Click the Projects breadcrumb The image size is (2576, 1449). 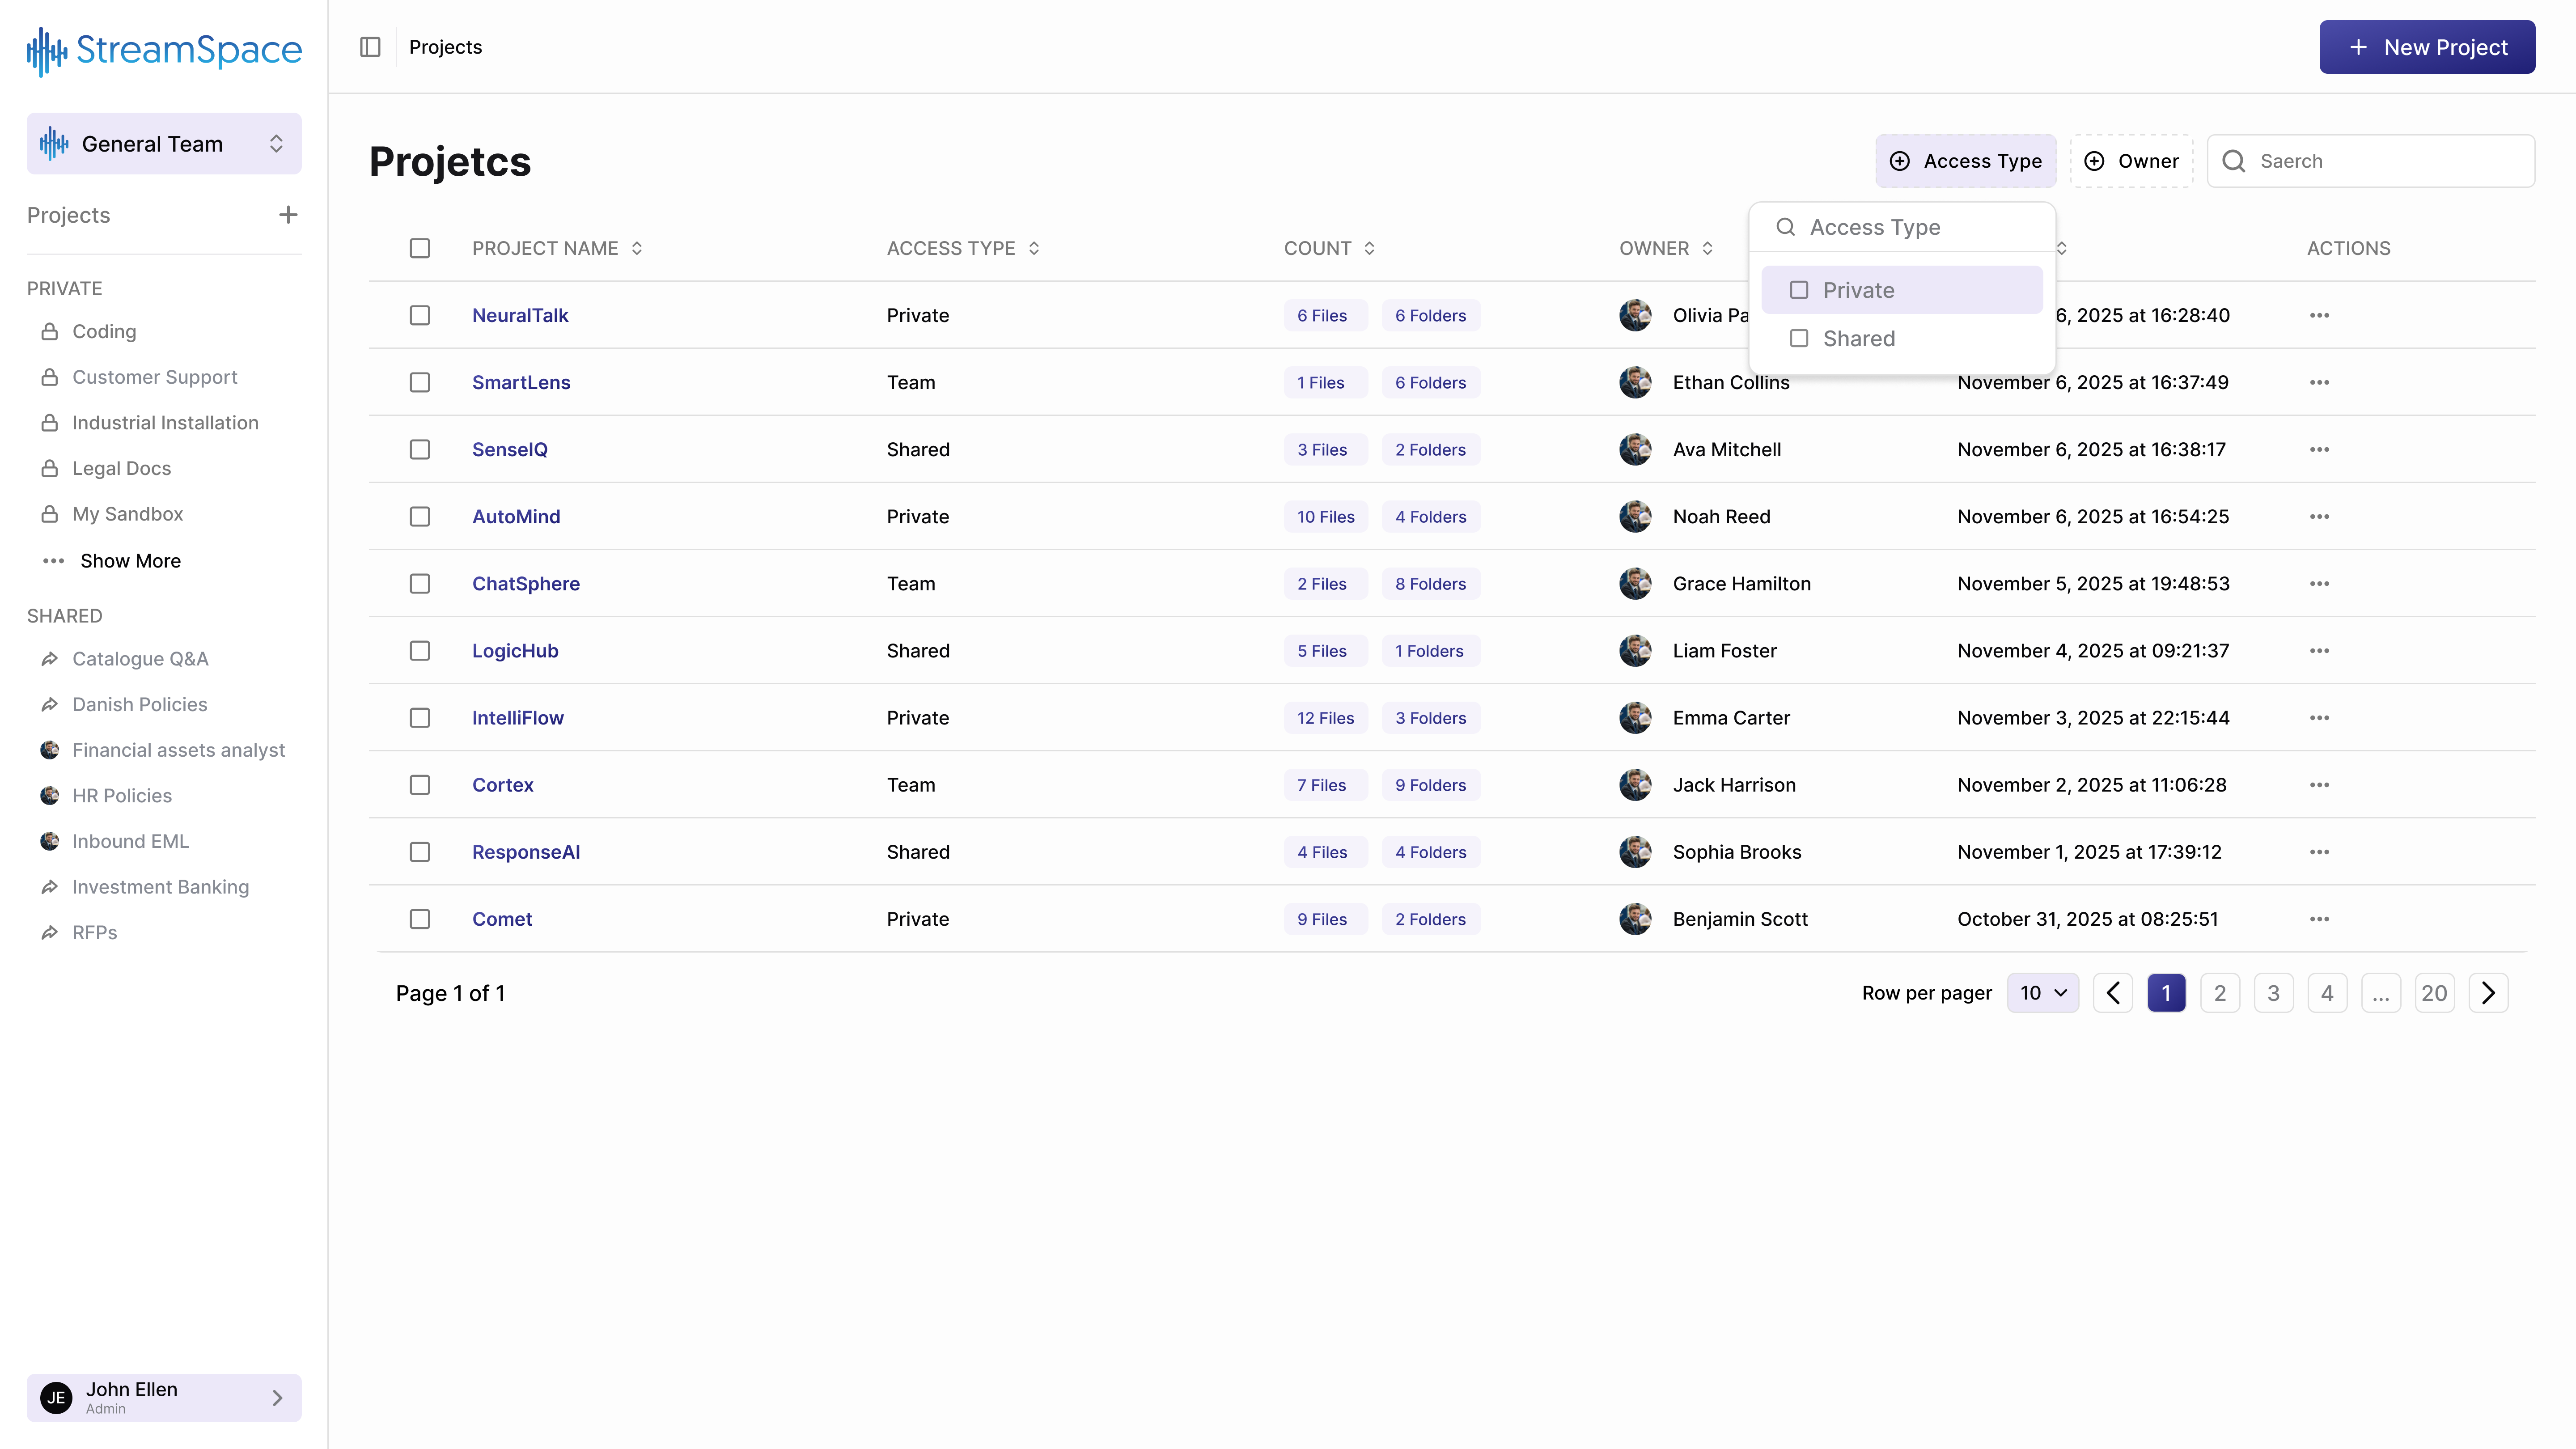(445, 47)
